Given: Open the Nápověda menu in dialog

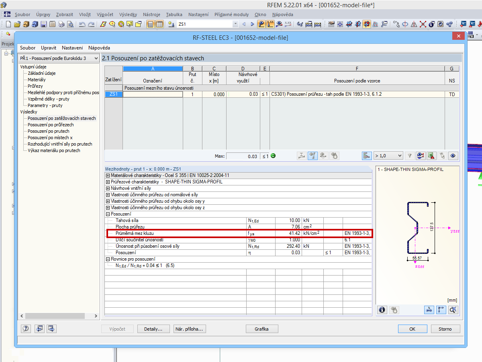Looking at the screenshot, I should coord(99,47).
